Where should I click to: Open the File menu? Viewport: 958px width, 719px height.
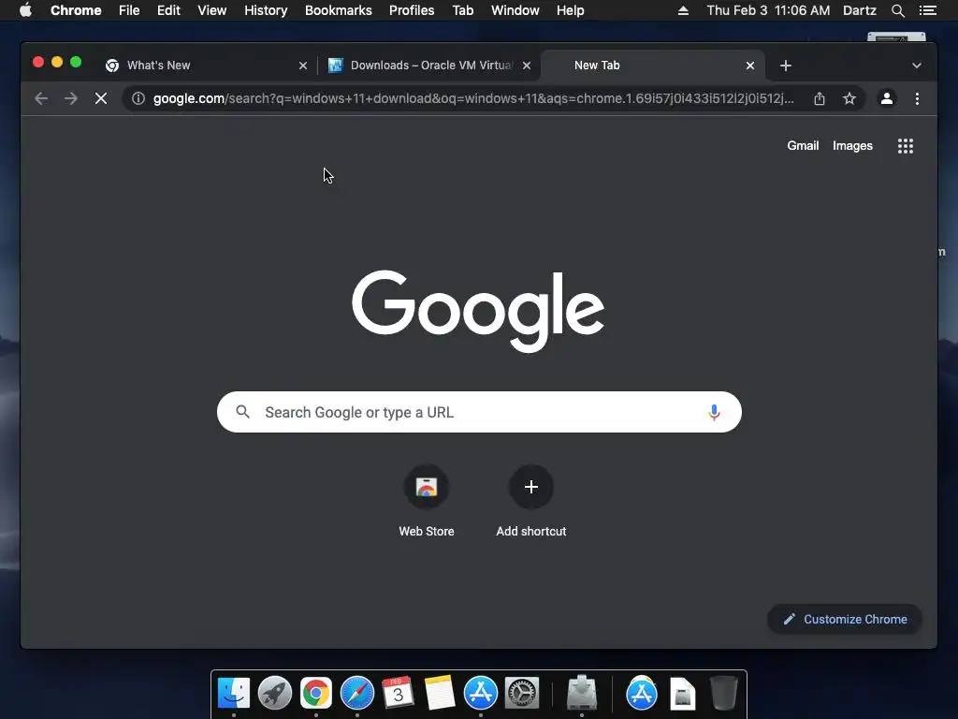[129, 10]
